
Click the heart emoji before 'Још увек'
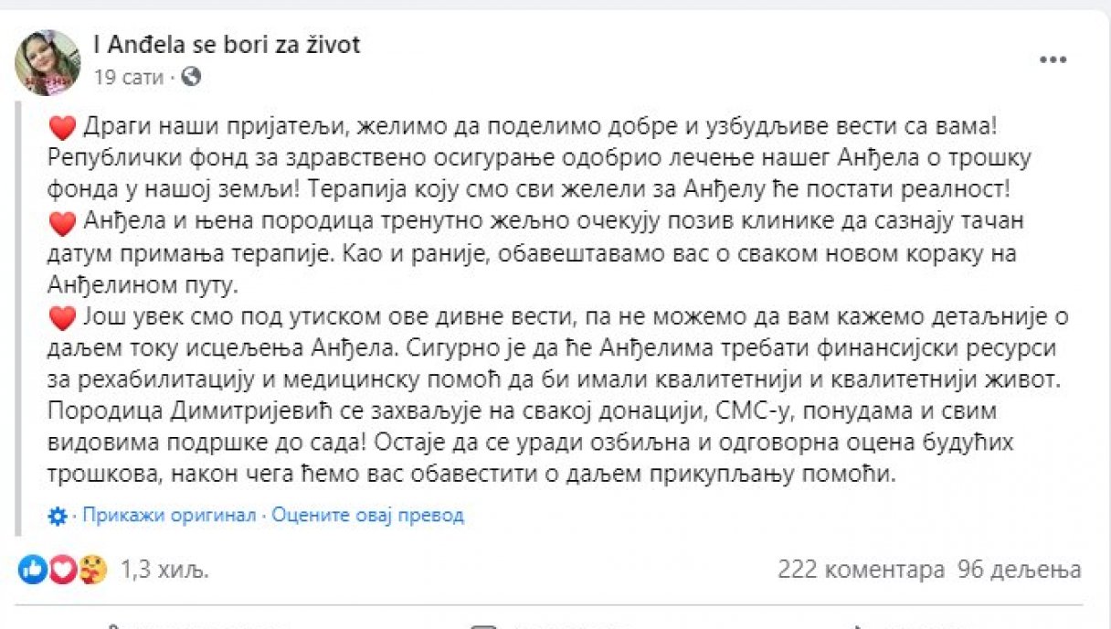[x=62, y=317]
